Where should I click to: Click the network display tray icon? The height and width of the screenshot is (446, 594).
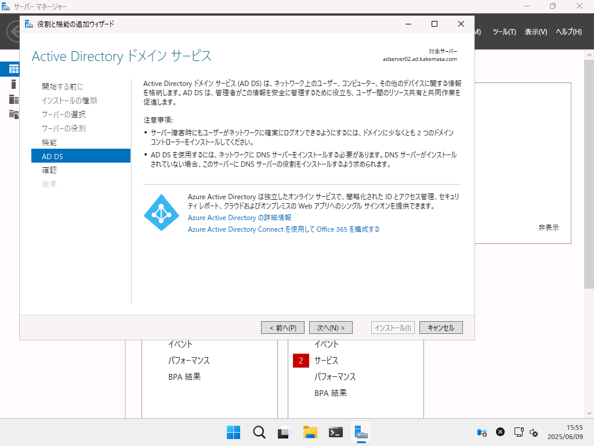[x=519, y=432]
